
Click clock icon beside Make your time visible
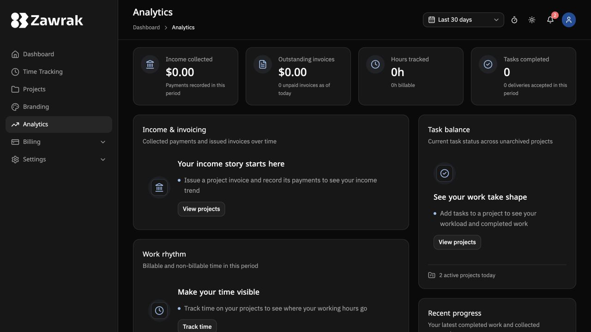coord(159,310)
